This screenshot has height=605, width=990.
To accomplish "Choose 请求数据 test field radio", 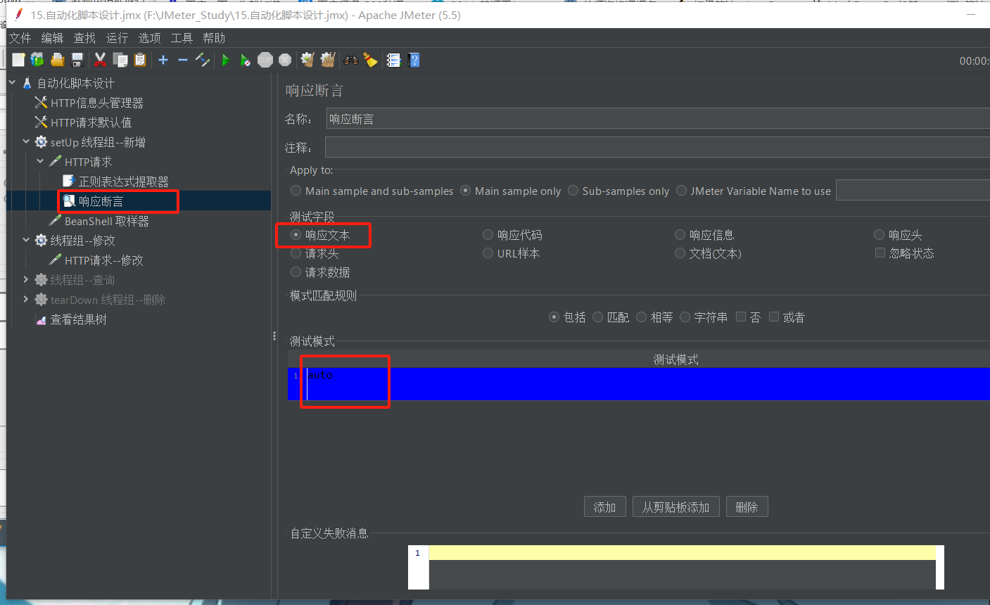I will point(296,272).
